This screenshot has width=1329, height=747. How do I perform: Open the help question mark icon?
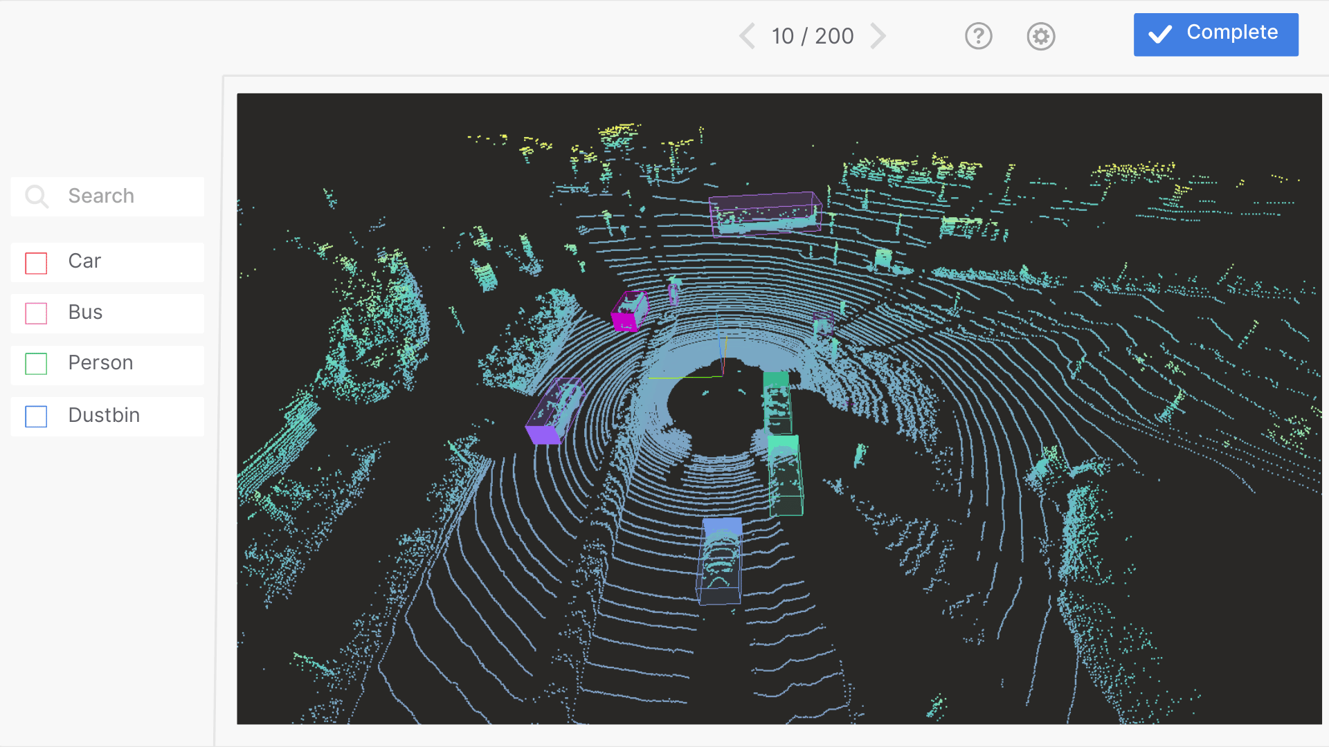(978, 36)
